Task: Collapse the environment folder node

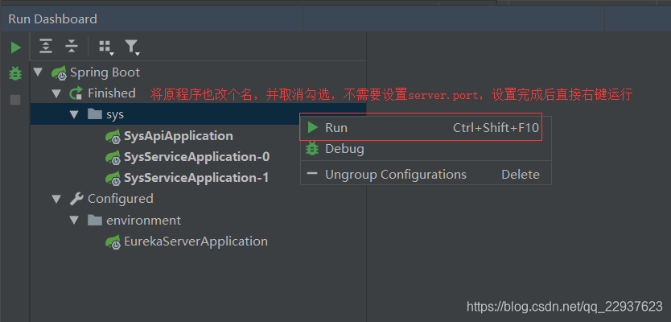Action: click(x=75, y=221)
